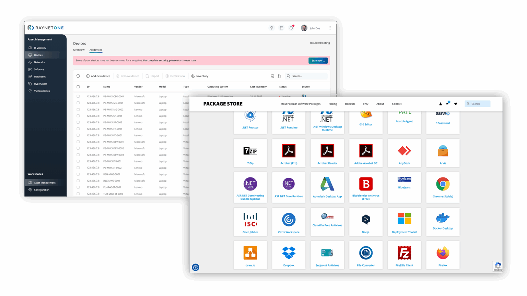The width and height of the screenshot is (527, 296).
Task: Click the history clock icon in Package Store corner
Action: coord(196,267)
